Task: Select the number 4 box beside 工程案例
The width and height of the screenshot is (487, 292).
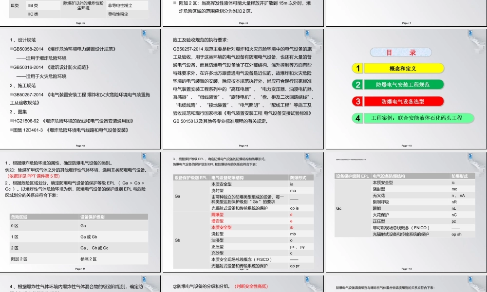Action: (x=358, y=118)
